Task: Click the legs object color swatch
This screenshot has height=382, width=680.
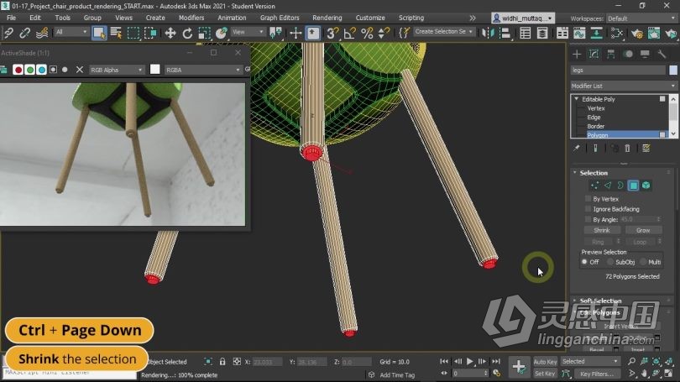Action: click(x=673, y=70)
